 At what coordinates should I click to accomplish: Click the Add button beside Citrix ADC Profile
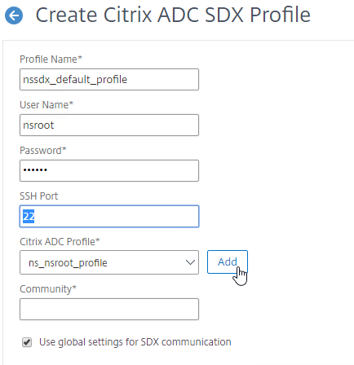[x=228, y=262]
